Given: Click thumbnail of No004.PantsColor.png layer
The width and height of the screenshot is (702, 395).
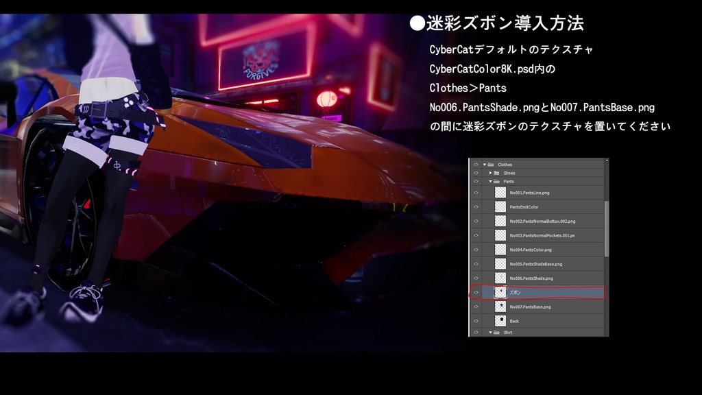Looking at the screenshot, I should pos(501,249).
